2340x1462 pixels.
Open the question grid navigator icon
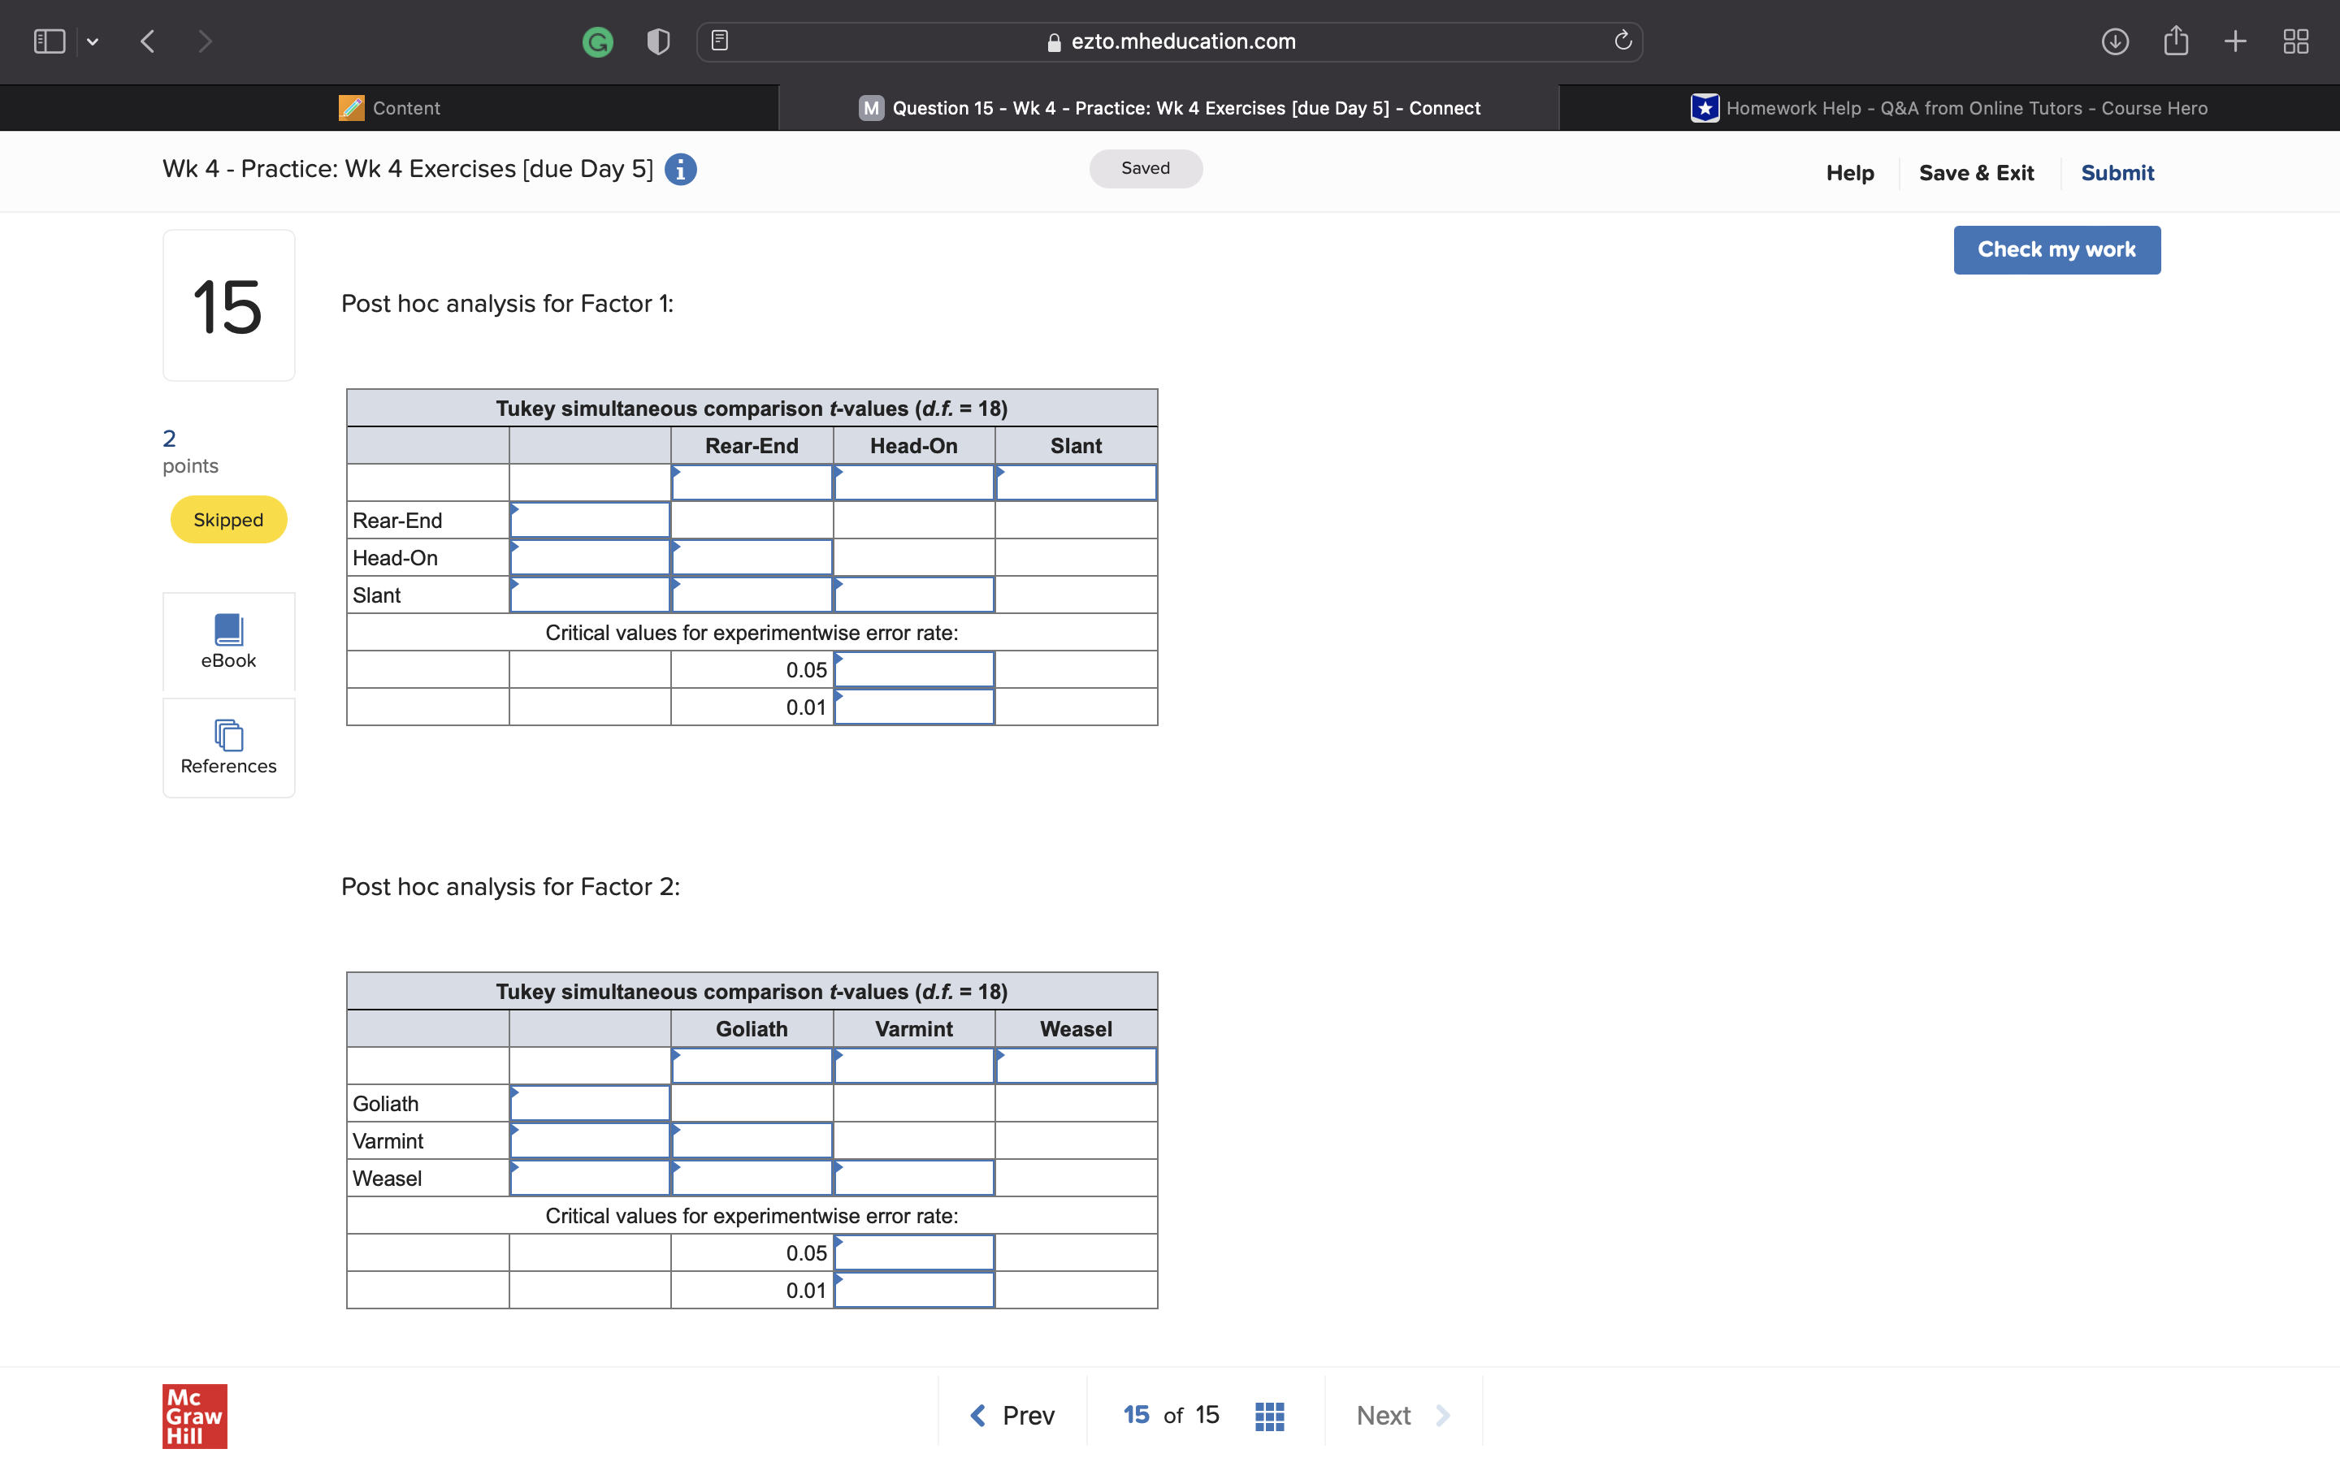point(1268,1416)
